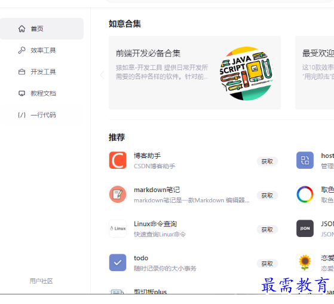The width and height of the screenshot is (334, 304).
Task: Click the markdown笔记 notepad icon
Action: (118, 194)
